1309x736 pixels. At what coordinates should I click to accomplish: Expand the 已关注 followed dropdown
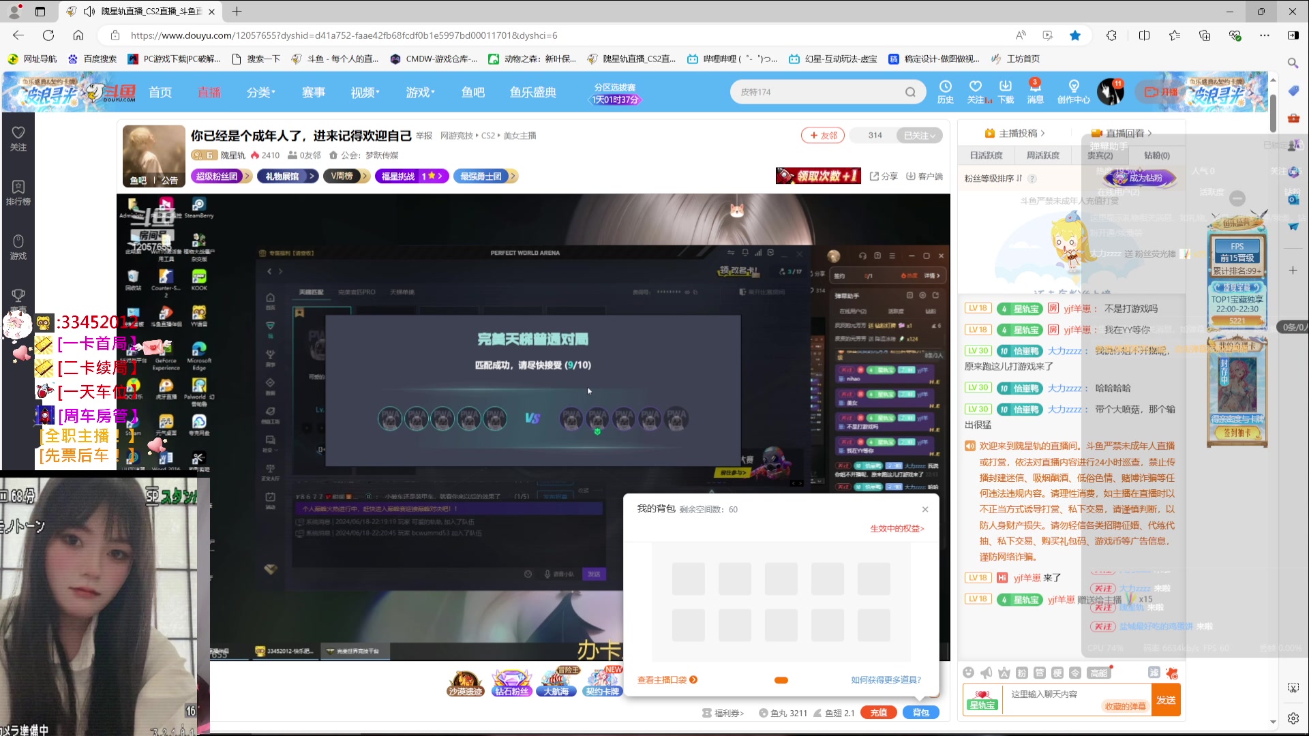[x=920, y=136]
